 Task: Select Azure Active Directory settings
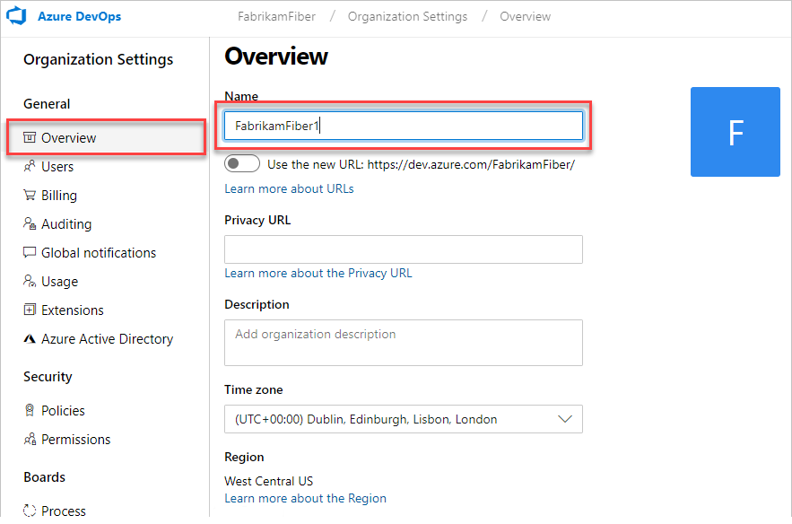coord(107,339)
